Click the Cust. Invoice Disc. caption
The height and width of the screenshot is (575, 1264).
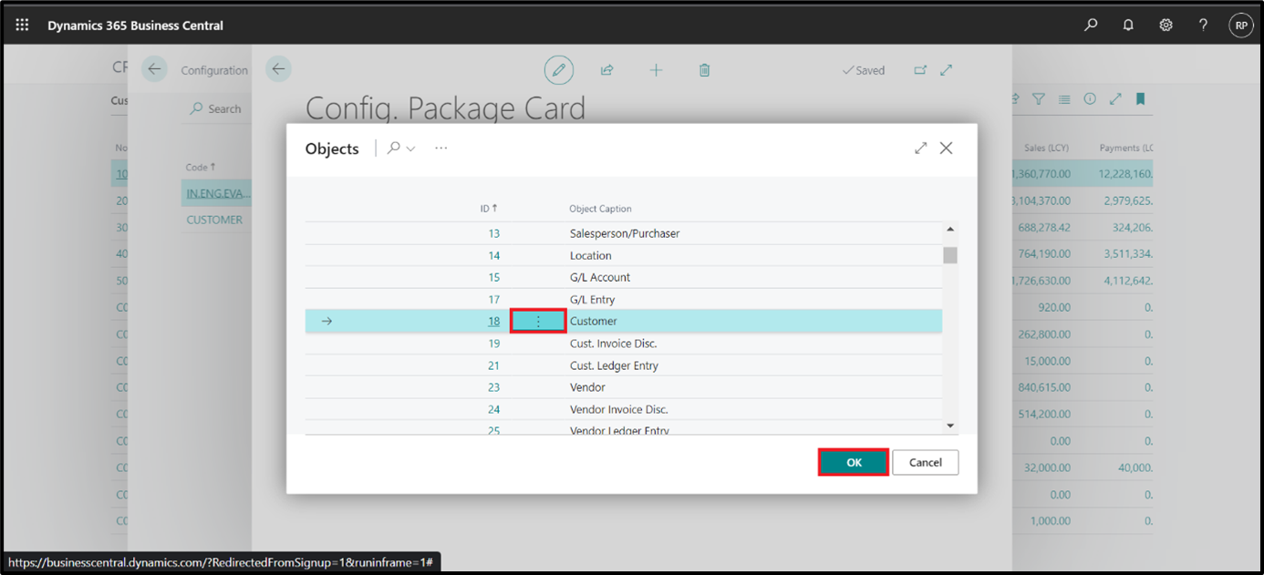tap(613, 344)
